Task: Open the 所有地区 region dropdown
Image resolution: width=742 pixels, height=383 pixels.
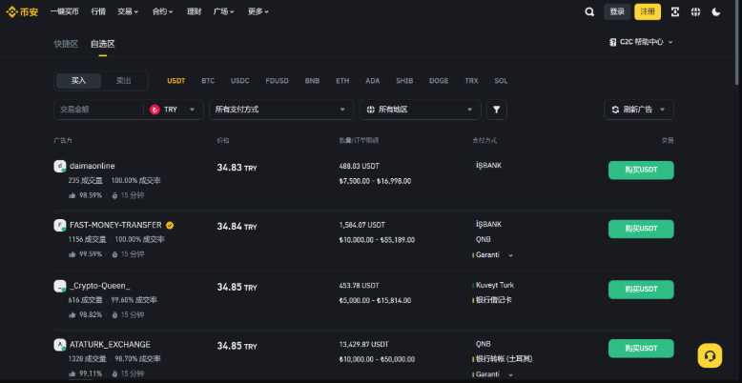Action: pyautogui.click(x=420, y=110)
